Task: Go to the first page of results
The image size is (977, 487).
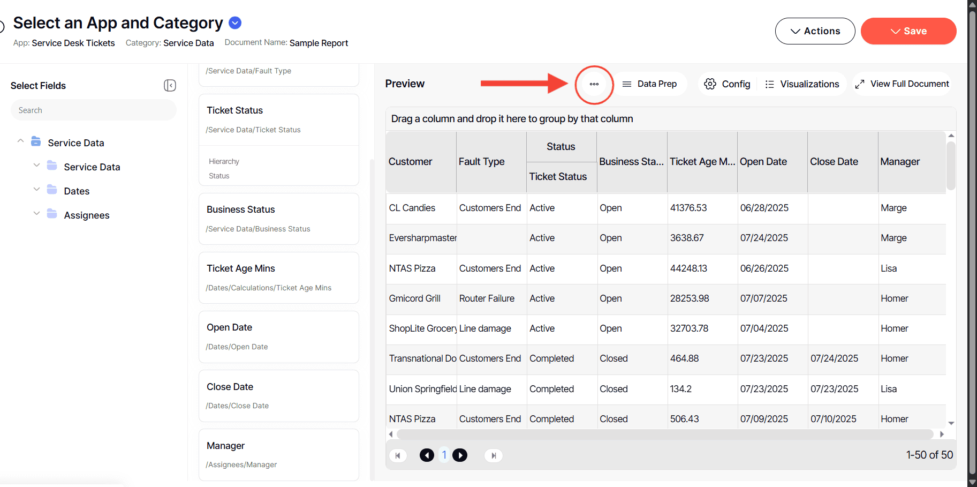Action: [398, 455]
